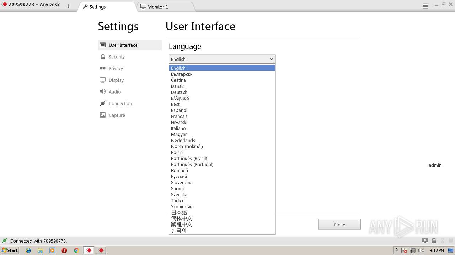Image resolution: width=455 pixels, height=255 pixels.
Task: Show hidden system tray icons
Action: pyautogui.click(x=396, y=250)
